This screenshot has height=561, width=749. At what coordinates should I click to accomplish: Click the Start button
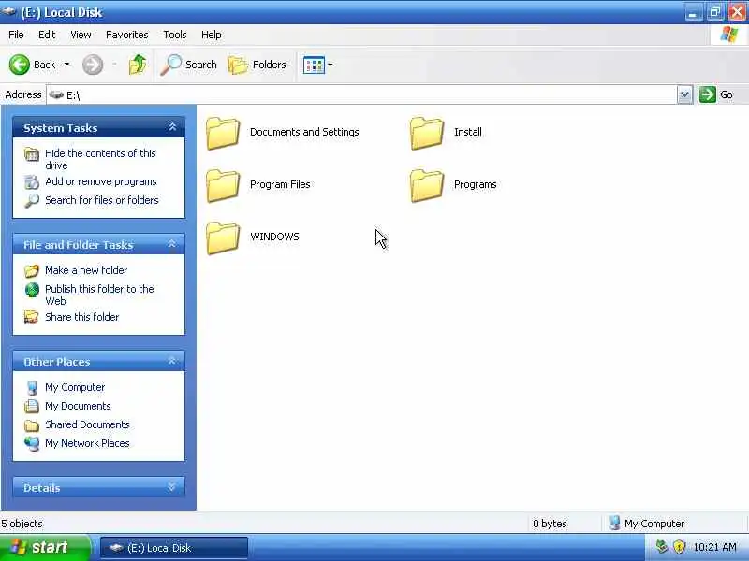pos(44,547)
